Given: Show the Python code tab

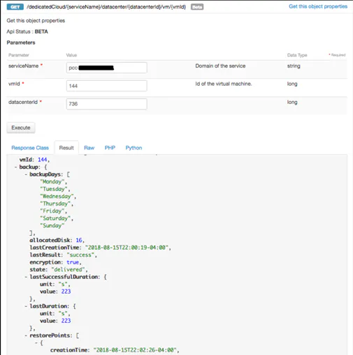Looking at the screenshot, I should (134, 148).
